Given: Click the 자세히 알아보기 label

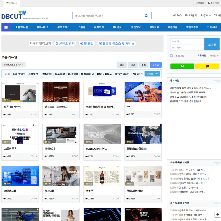Looking at the screenshot, I should (x=40, y=43).
